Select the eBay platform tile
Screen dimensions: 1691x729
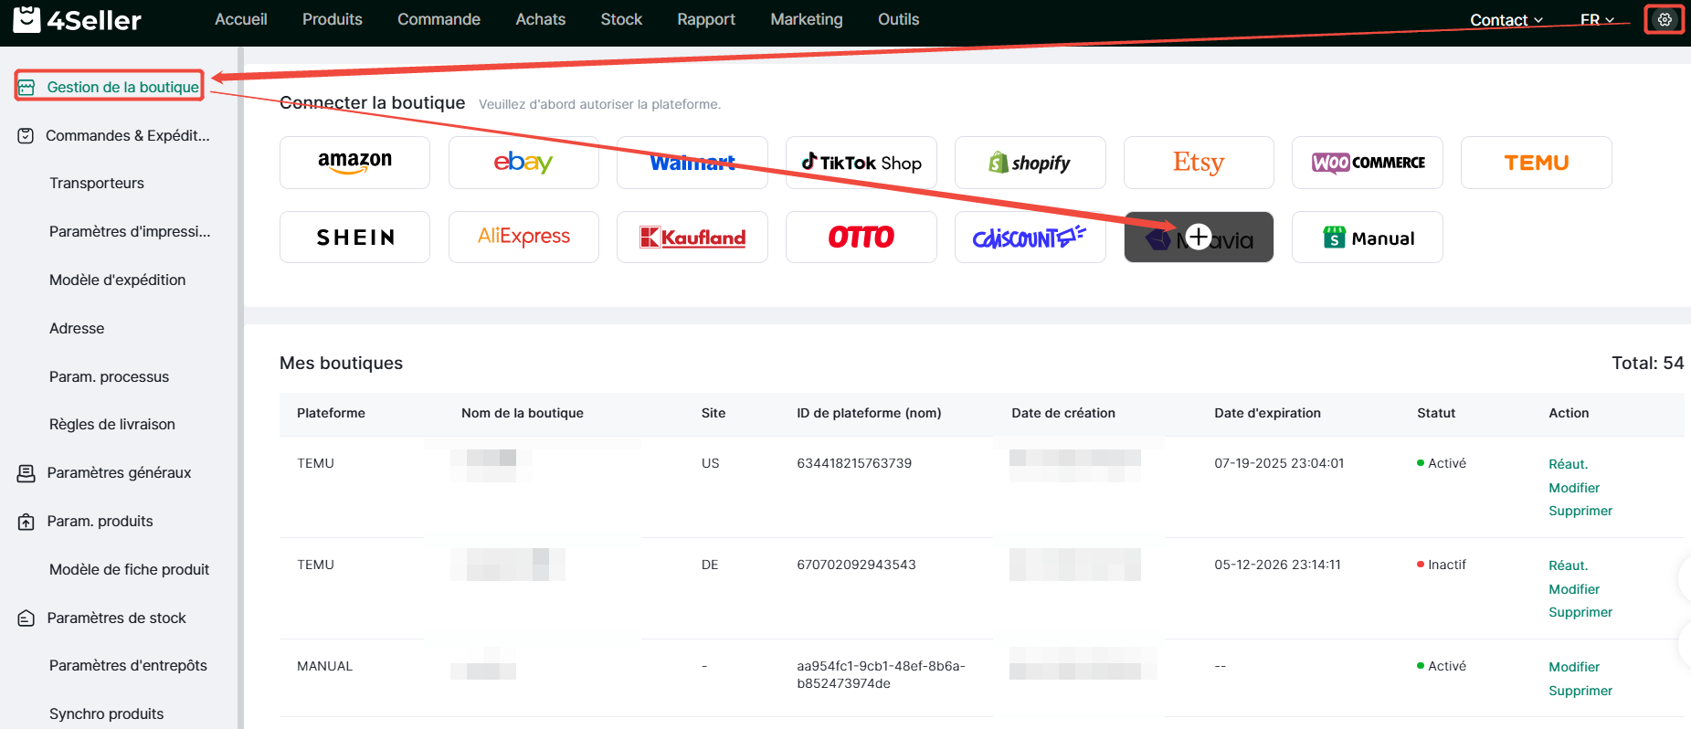[523, 163]
